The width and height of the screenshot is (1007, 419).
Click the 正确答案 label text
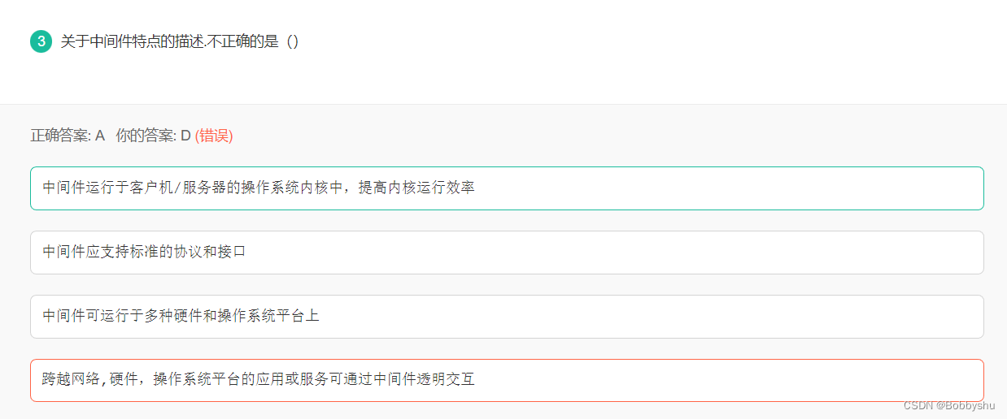point(60,136)
